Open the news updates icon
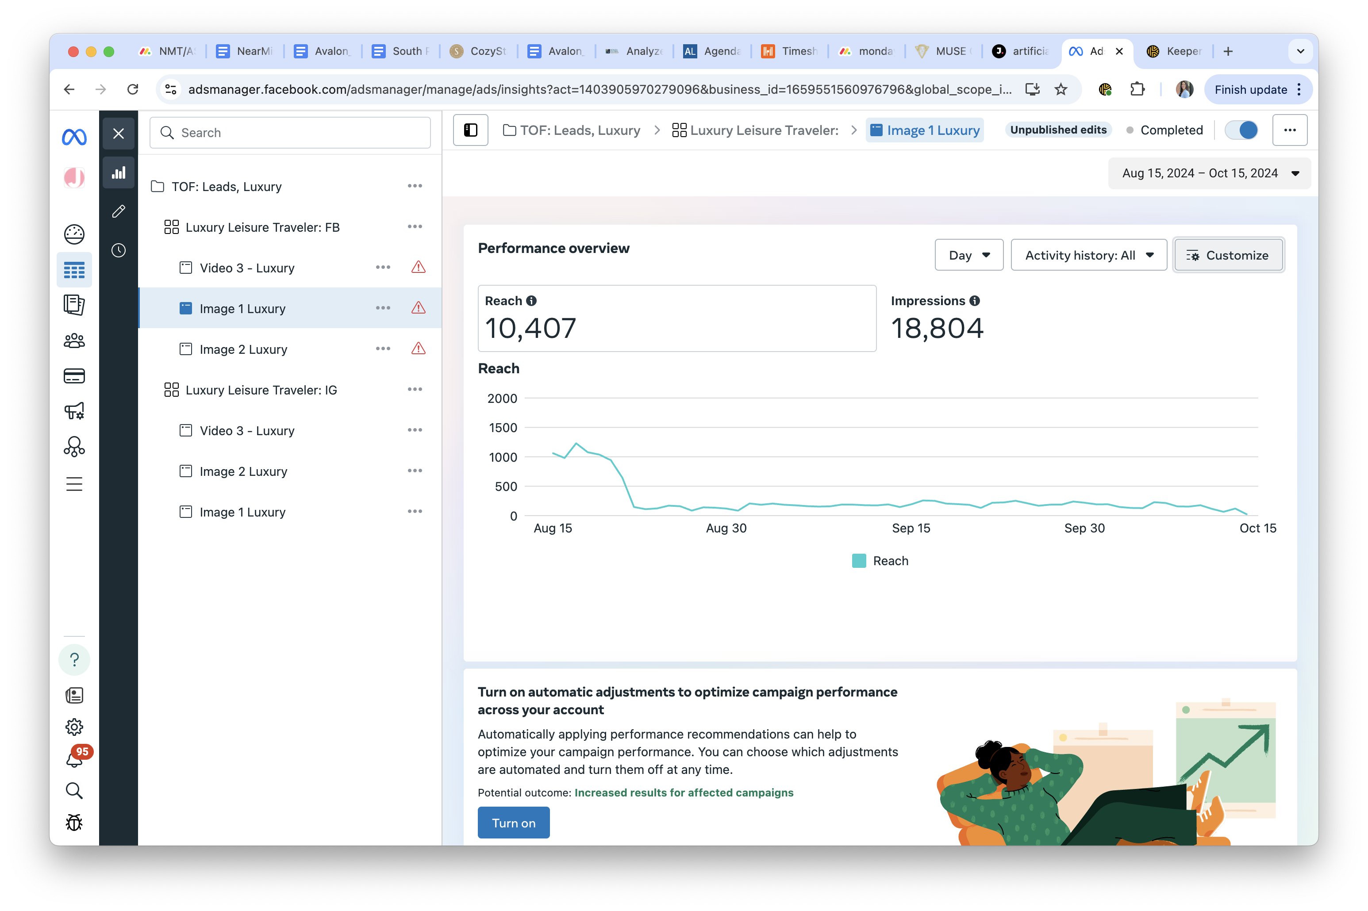The height and width of the screenshot is (911, 1368). coord(74,696)
